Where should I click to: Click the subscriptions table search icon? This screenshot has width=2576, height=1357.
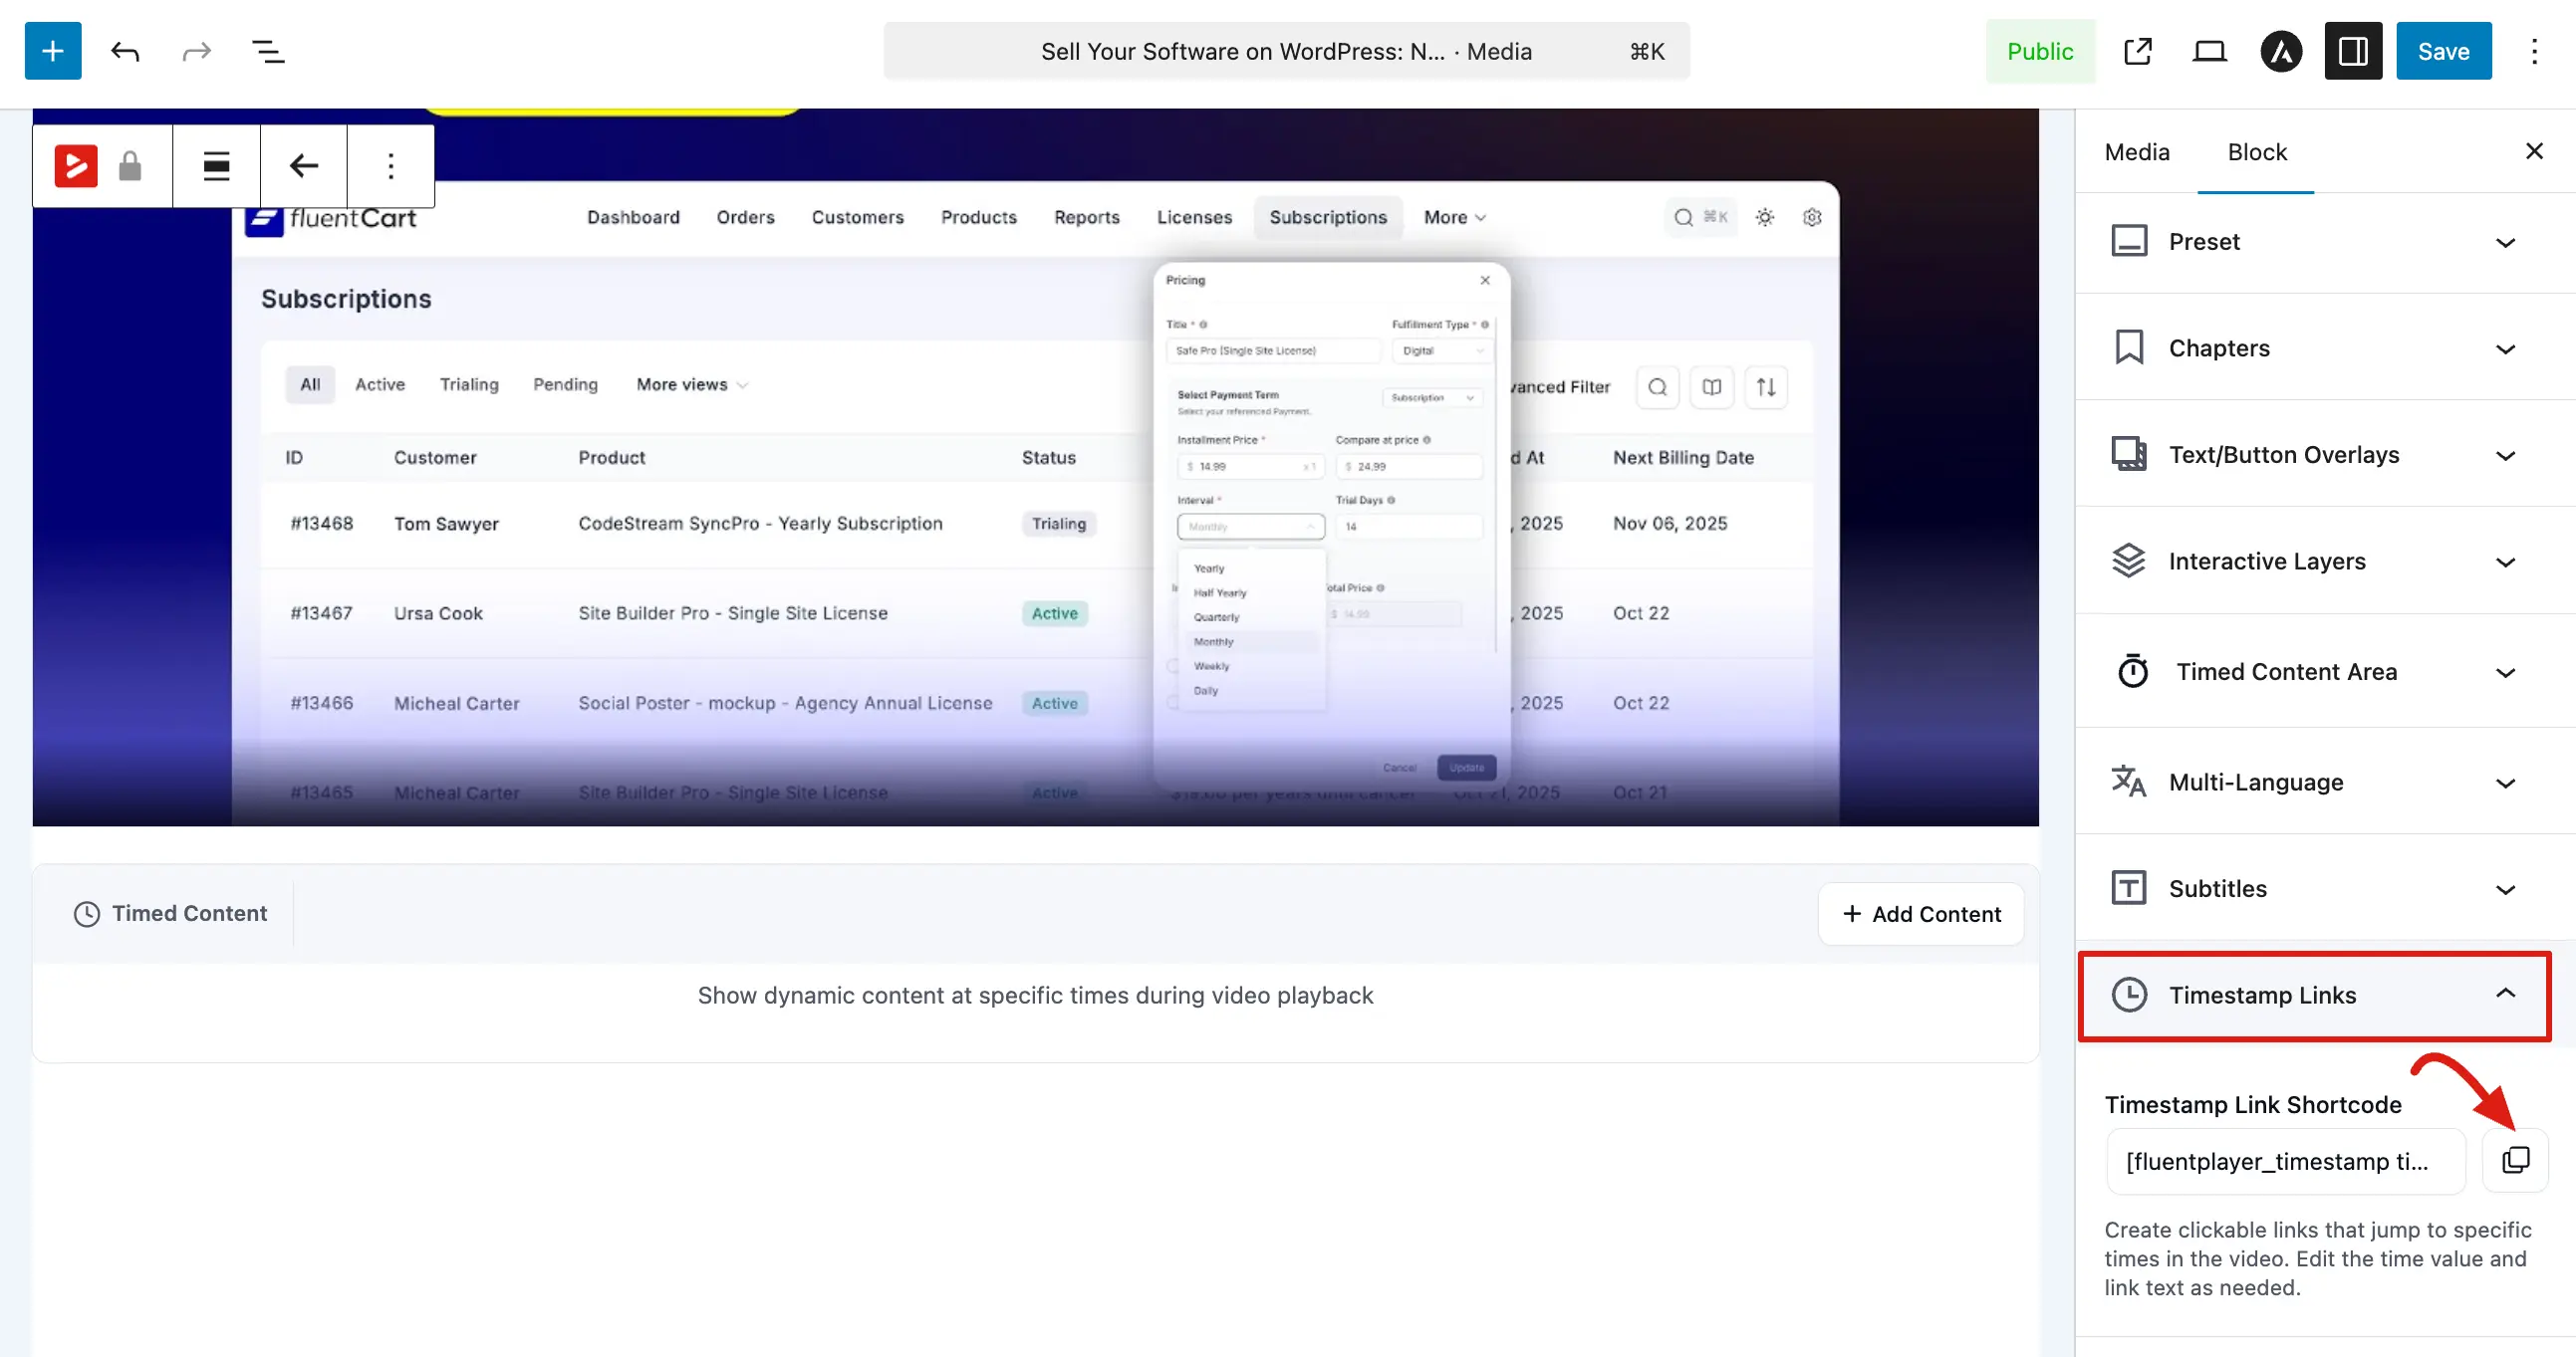click(1657, 386)
